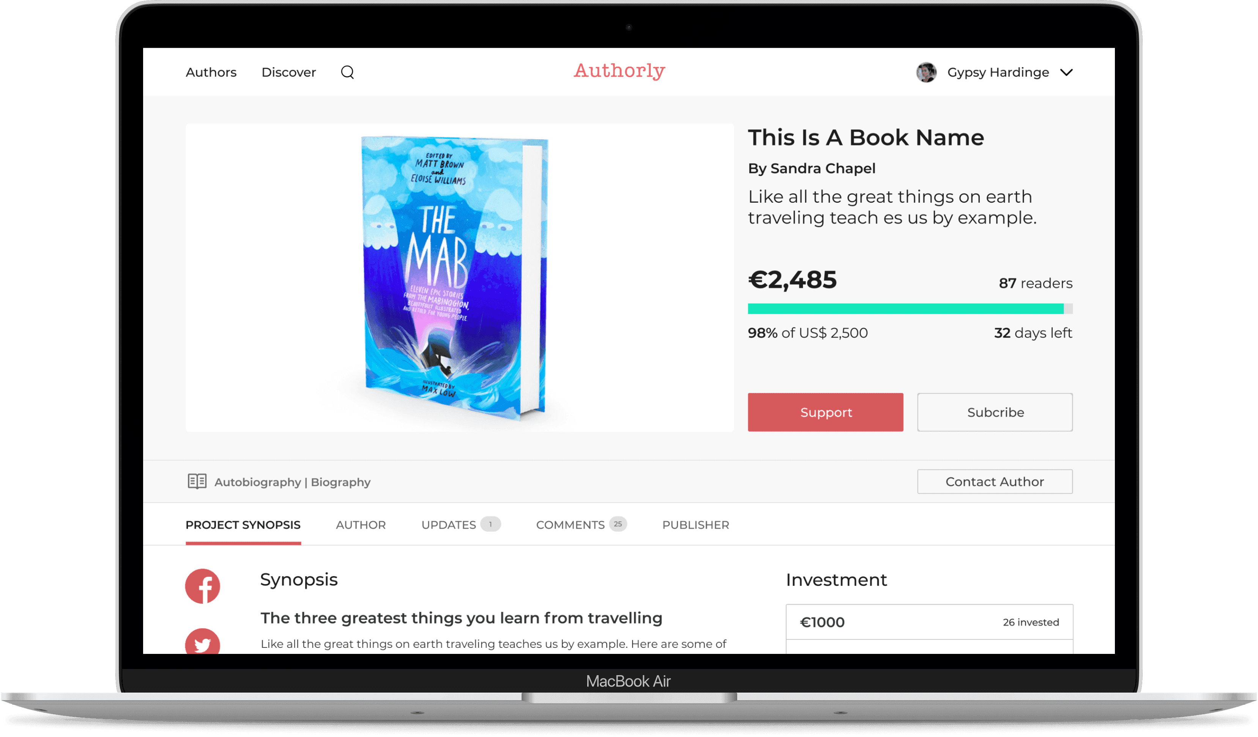1258x737 pixels.
Task: Select the €1000 investment tier
Action: coord(930,622)
